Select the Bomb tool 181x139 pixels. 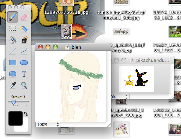pos(24,40)
